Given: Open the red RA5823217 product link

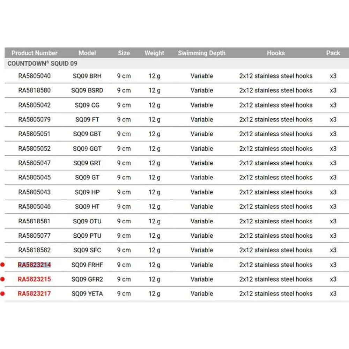Looking at the screenshot, I should point(34,294).
